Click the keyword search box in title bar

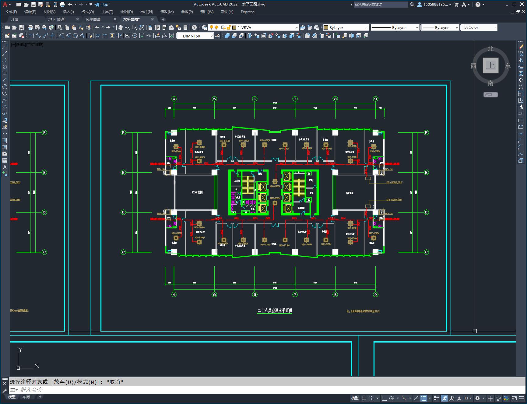[x=381, y=4]
